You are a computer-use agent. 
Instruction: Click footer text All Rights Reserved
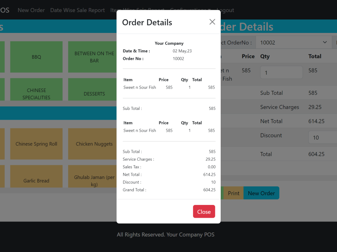tap(165, 235)
